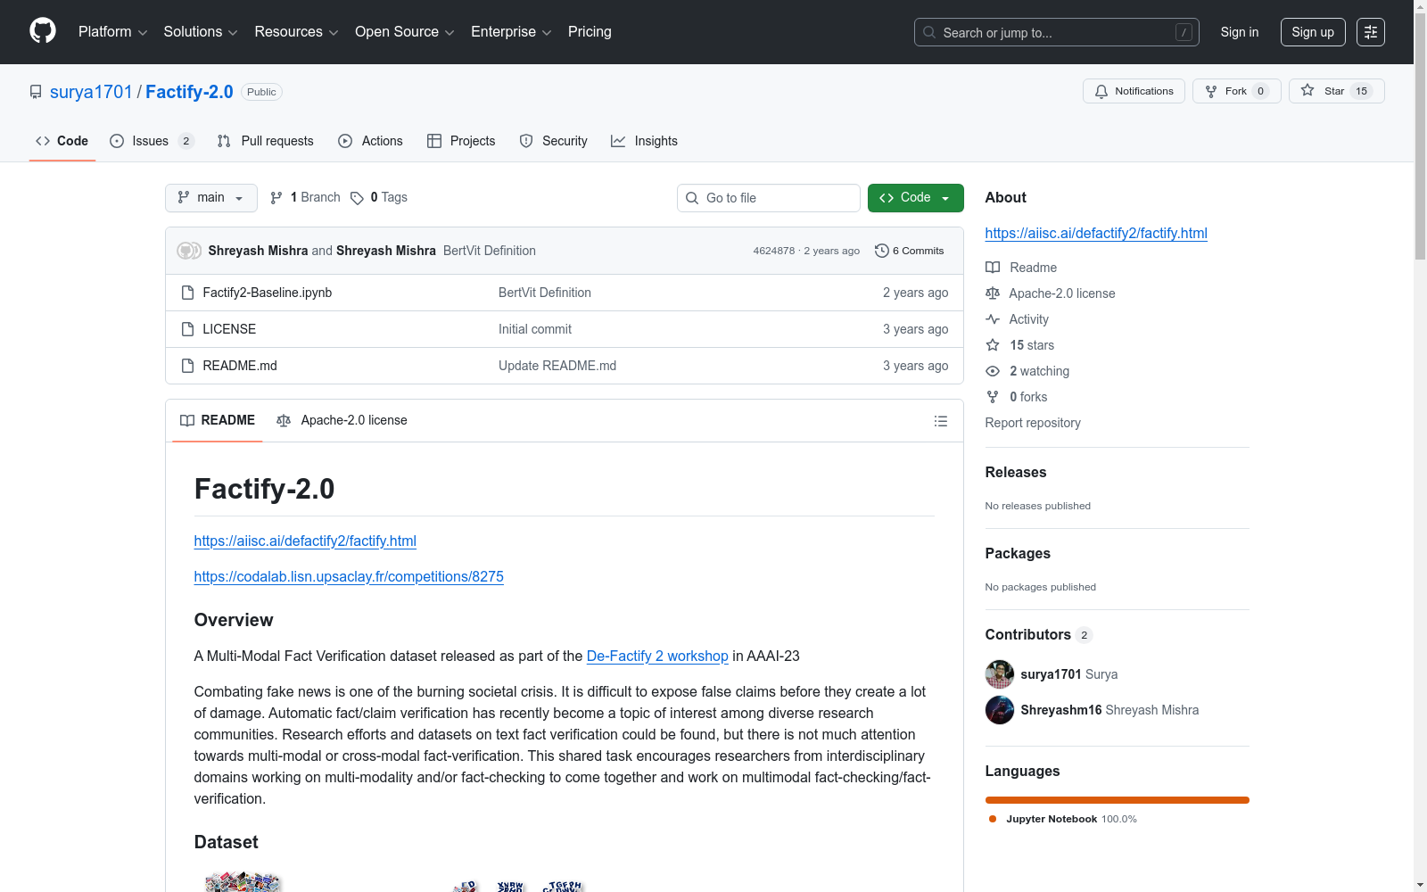The image size is (1427, 892).
Task: Open the global navigation menu icon button
Action: 1371,32
